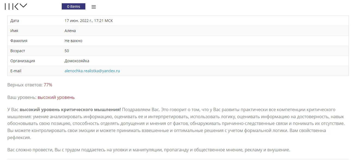The image size is (351, 160).
Task: Click the dark blue cart badge icon
Action: click(x=73, y=6)
